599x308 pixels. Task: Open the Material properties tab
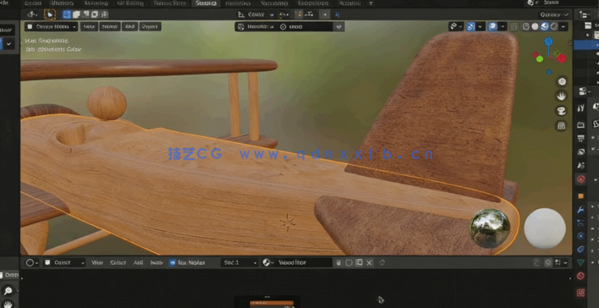[580, 276]
